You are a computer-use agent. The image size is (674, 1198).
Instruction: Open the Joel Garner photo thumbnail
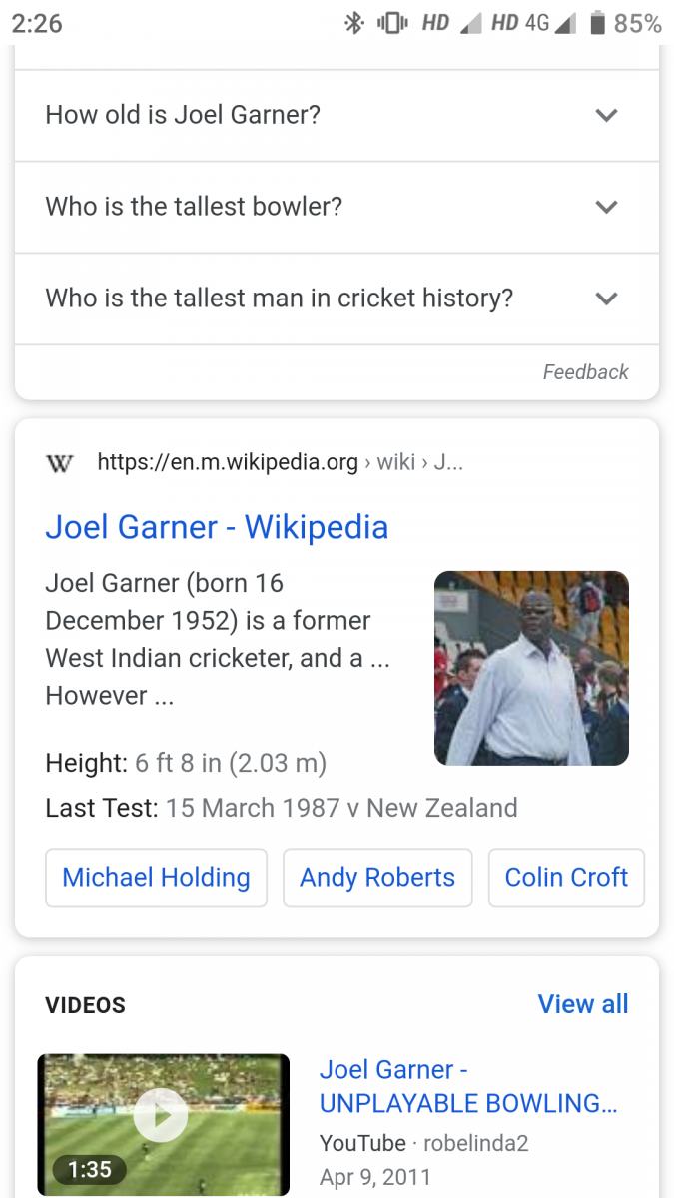coord(531,668)
